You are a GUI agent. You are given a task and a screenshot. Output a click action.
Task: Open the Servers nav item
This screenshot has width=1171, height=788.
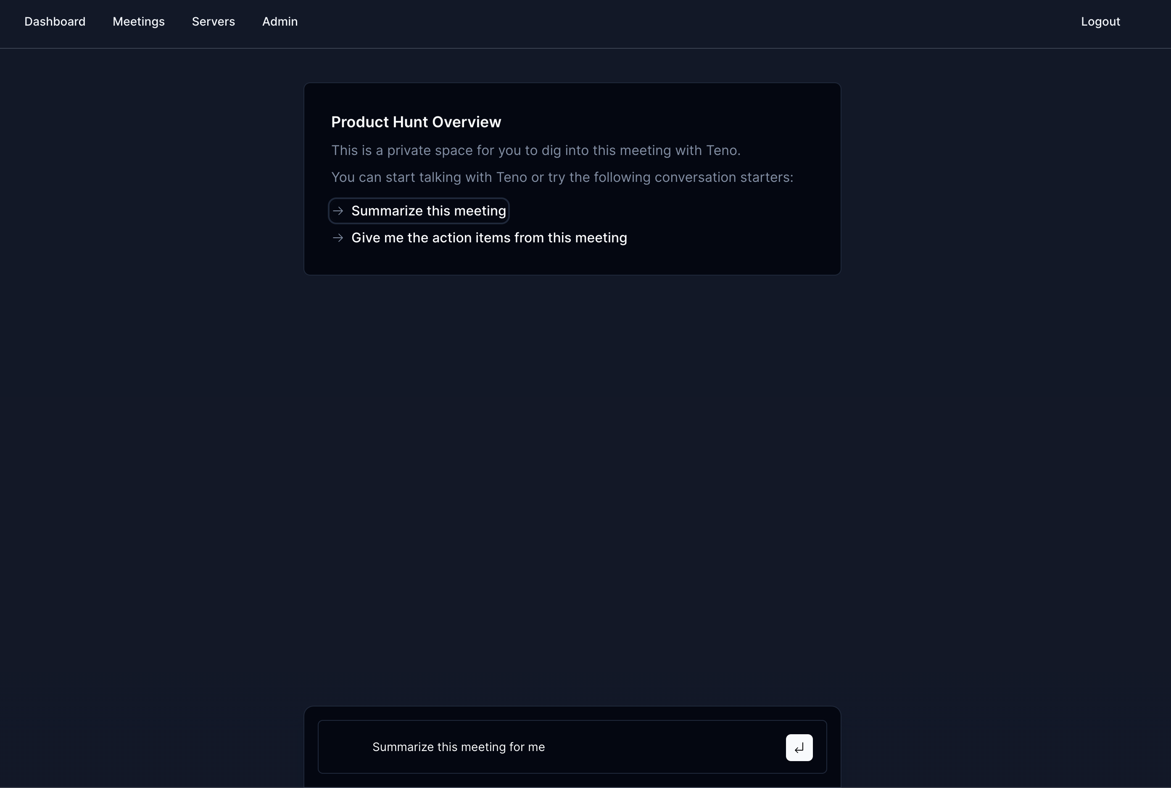213,21
